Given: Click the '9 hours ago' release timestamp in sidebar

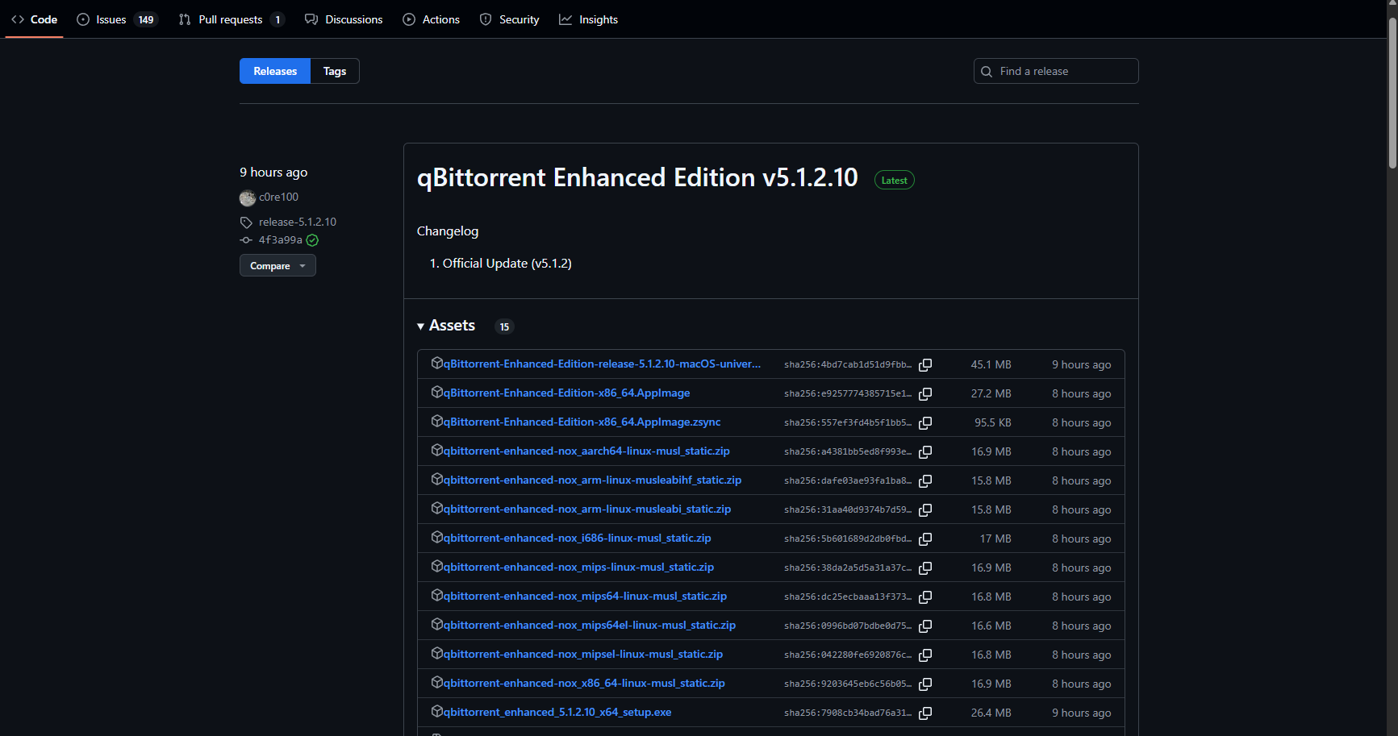Looking at the screenshot, I should tap(273, 173).
